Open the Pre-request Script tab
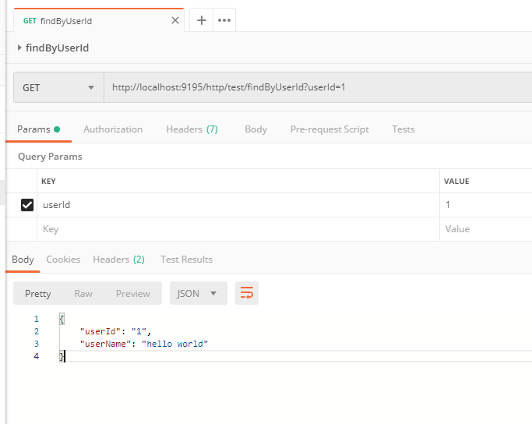The width and height of the screenshot is (532, 424). coord(329,129)
